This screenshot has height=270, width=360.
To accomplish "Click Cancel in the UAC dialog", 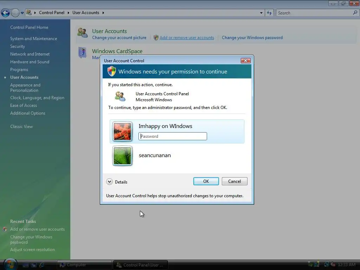I will pos(234,181).
